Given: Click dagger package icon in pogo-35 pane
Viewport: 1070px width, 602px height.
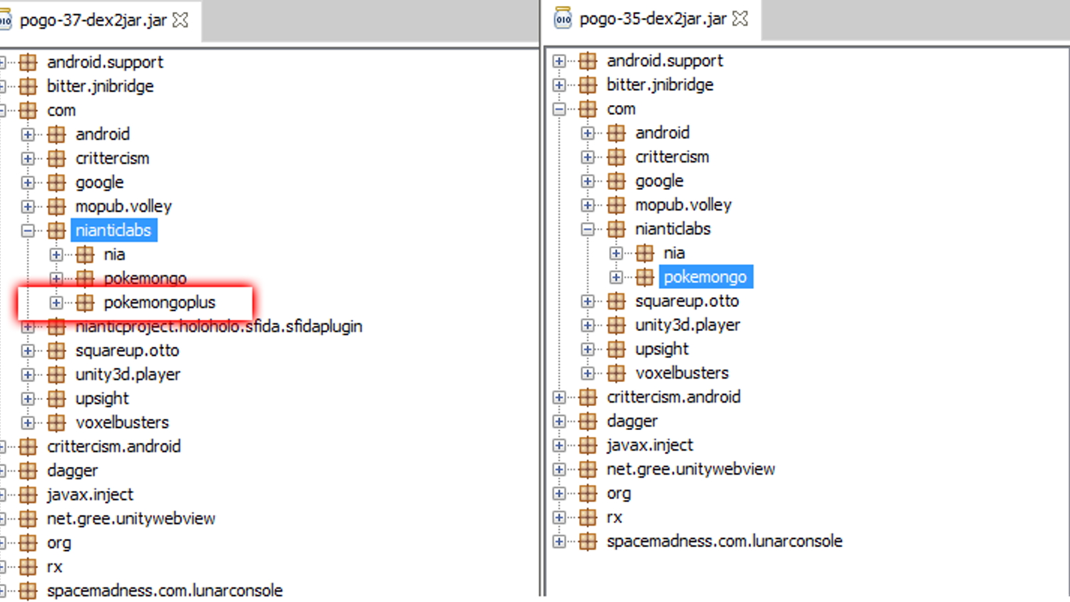Looking at the screenshot, I should [588, 421].
